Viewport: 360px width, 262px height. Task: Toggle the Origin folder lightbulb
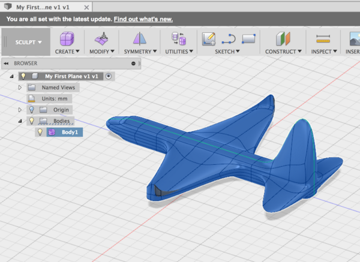(x=32, y=110)
